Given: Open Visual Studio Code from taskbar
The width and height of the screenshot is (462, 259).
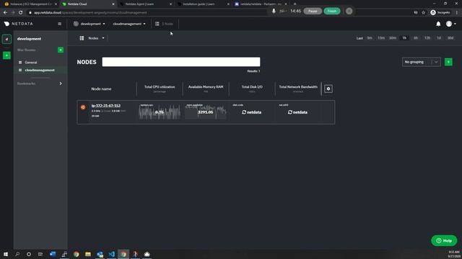Looking at the screenshot, I should (111, 254).
